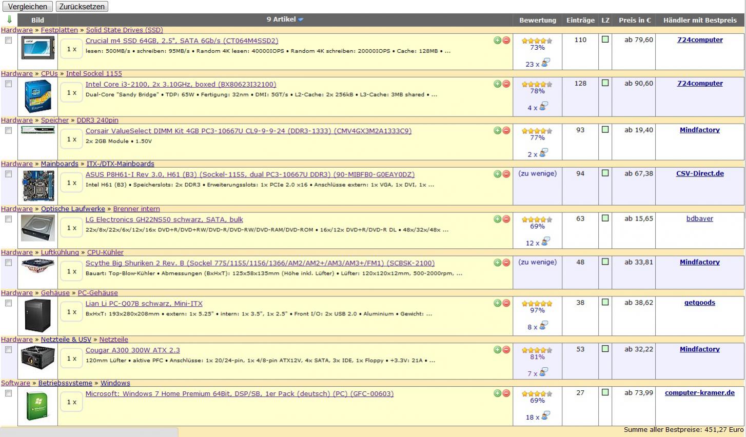The image size is (746, 437).
Task: Click 'Summe aller Bestpreise: 451,27 Euro' text
Action: [x=683, y=430]
